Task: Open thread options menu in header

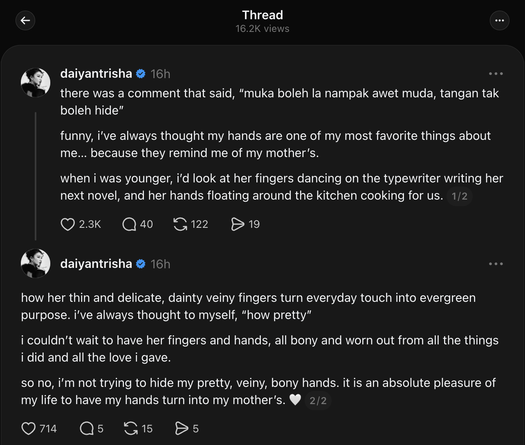Action: (499, 21)
